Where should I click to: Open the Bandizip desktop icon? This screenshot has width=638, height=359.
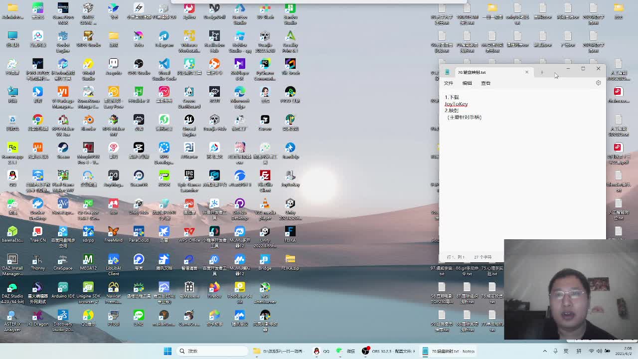[290, 151]
